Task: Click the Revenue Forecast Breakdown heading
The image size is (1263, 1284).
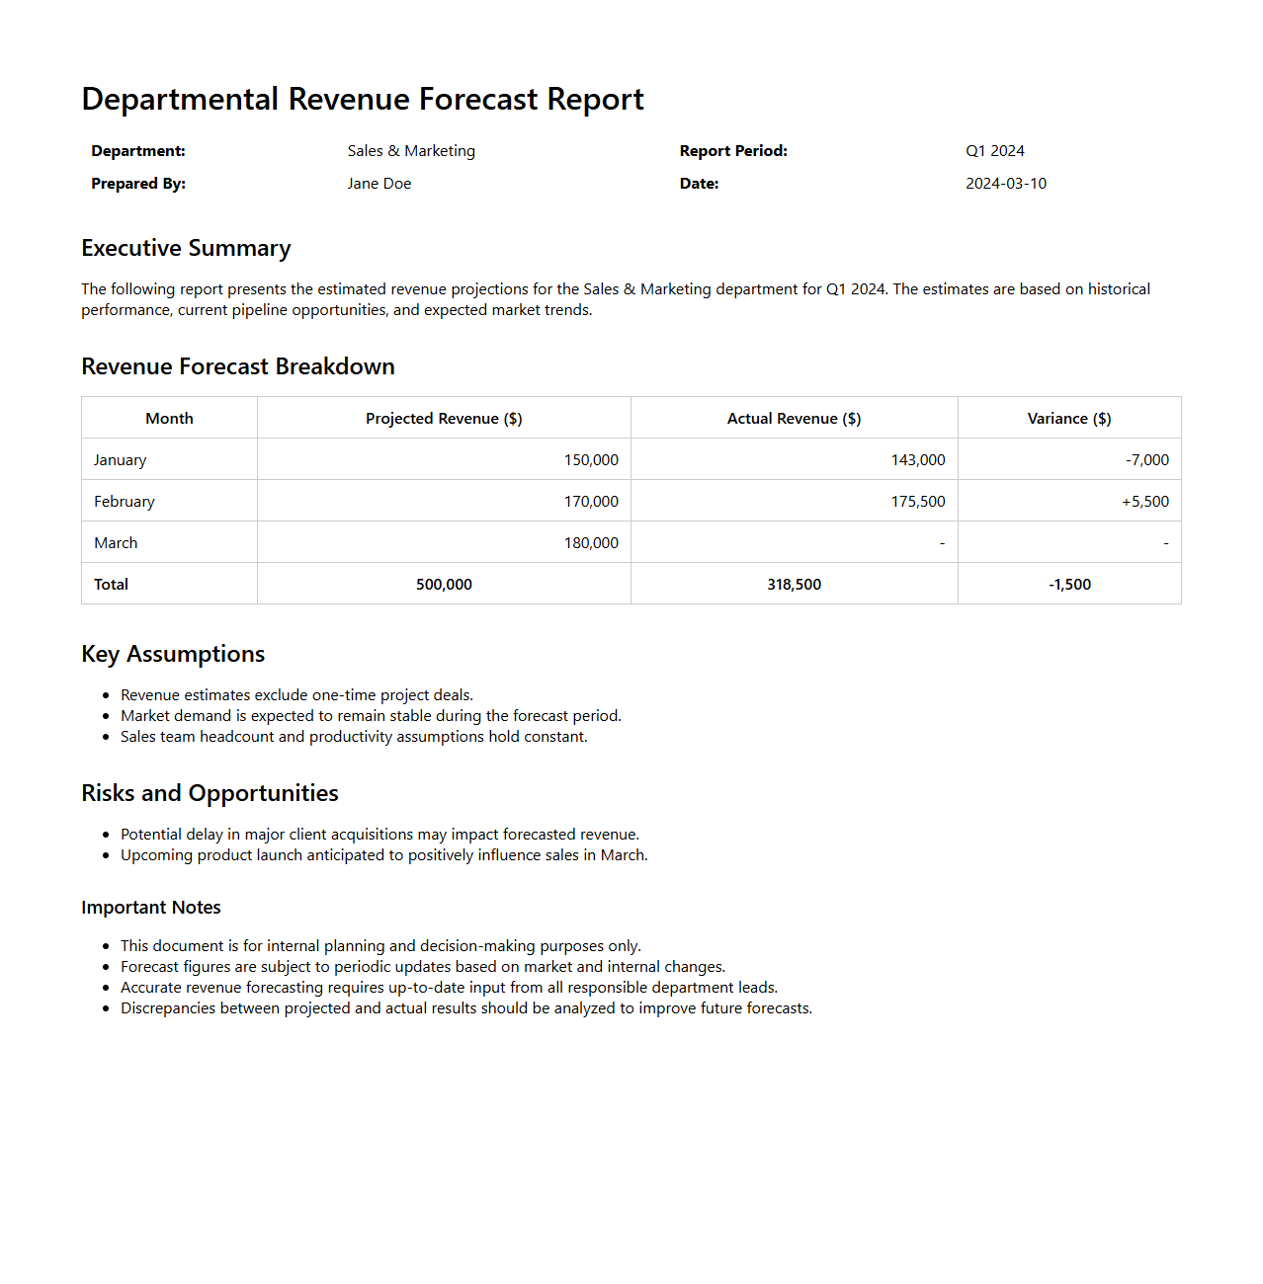Action: pos(237,366)
